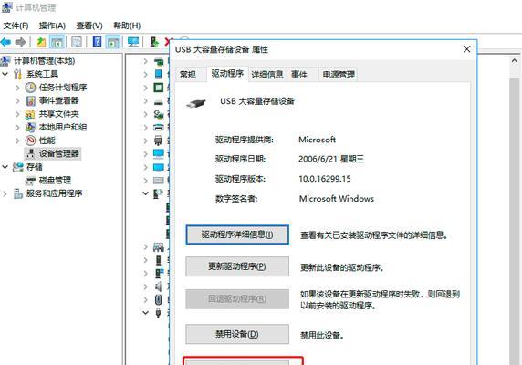
Task: Click the Update Driver (更新驱动程序) button
Action: [x=237, y=266]
